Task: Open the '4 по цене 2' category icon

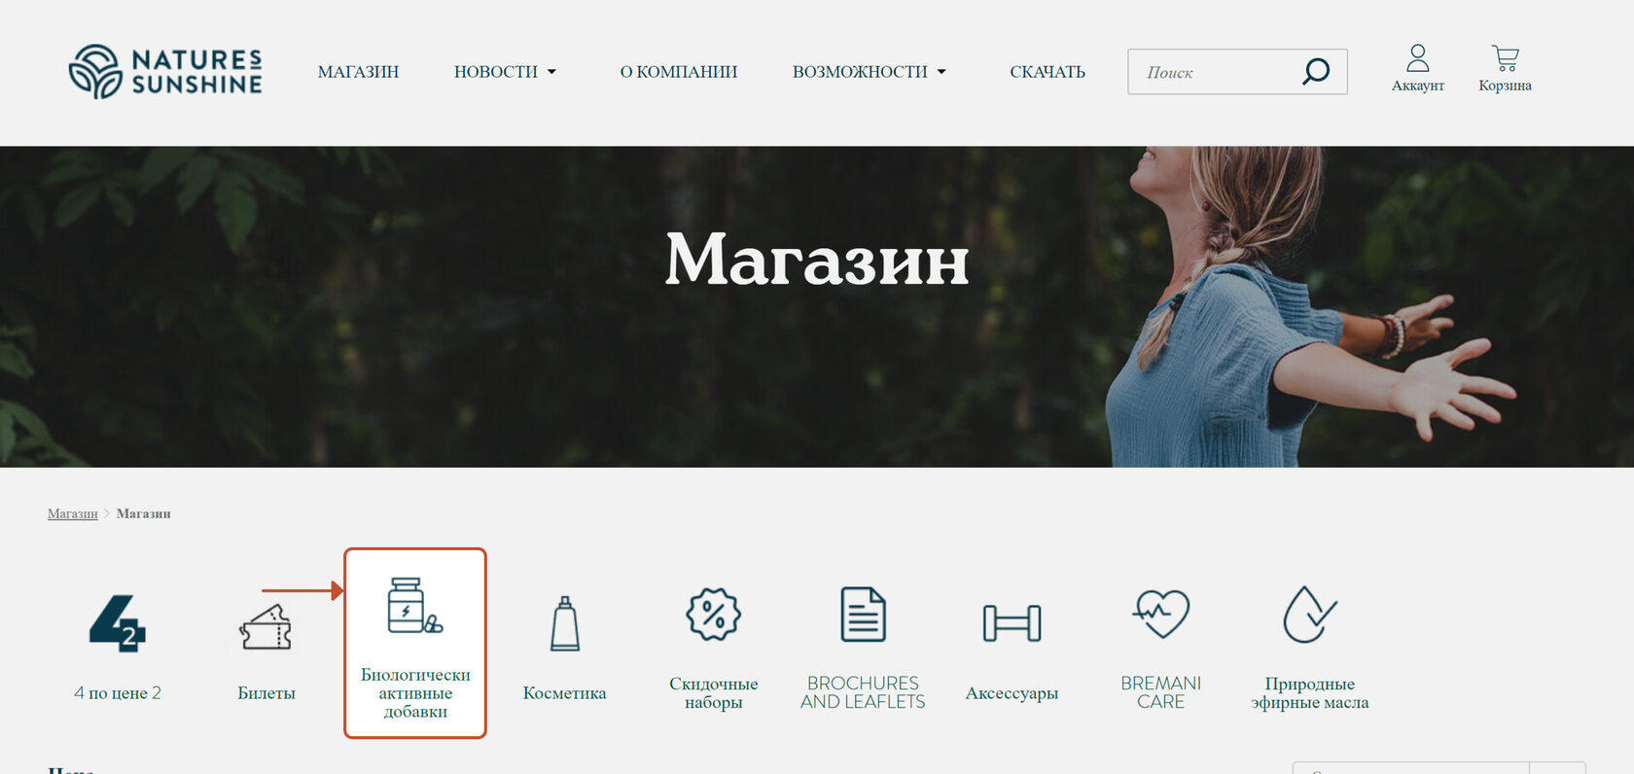Action: click(117, 623)
